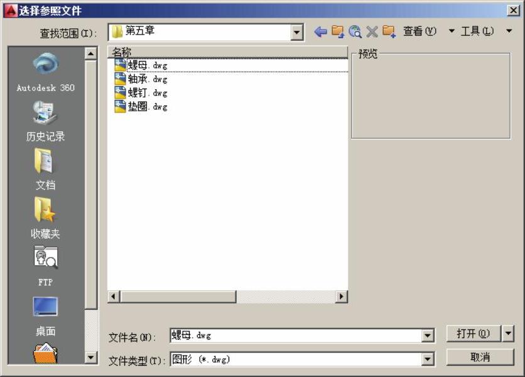The width and height of the screenshot is (525, 377).
Task: Go up one folder level
Action: point(338,32)
